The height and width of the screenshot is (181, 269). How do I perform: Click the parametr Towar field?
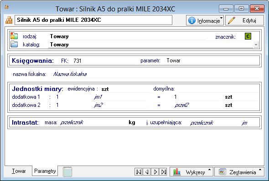coord(212,60)
